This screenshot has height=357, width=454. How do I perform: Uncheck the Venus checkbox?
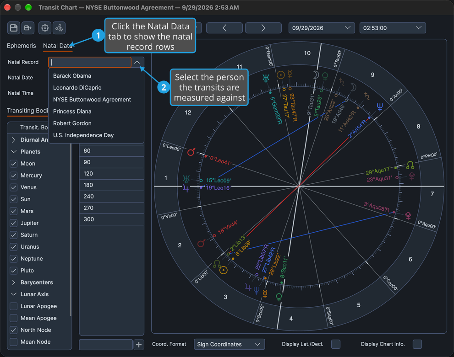click(14, 187)
